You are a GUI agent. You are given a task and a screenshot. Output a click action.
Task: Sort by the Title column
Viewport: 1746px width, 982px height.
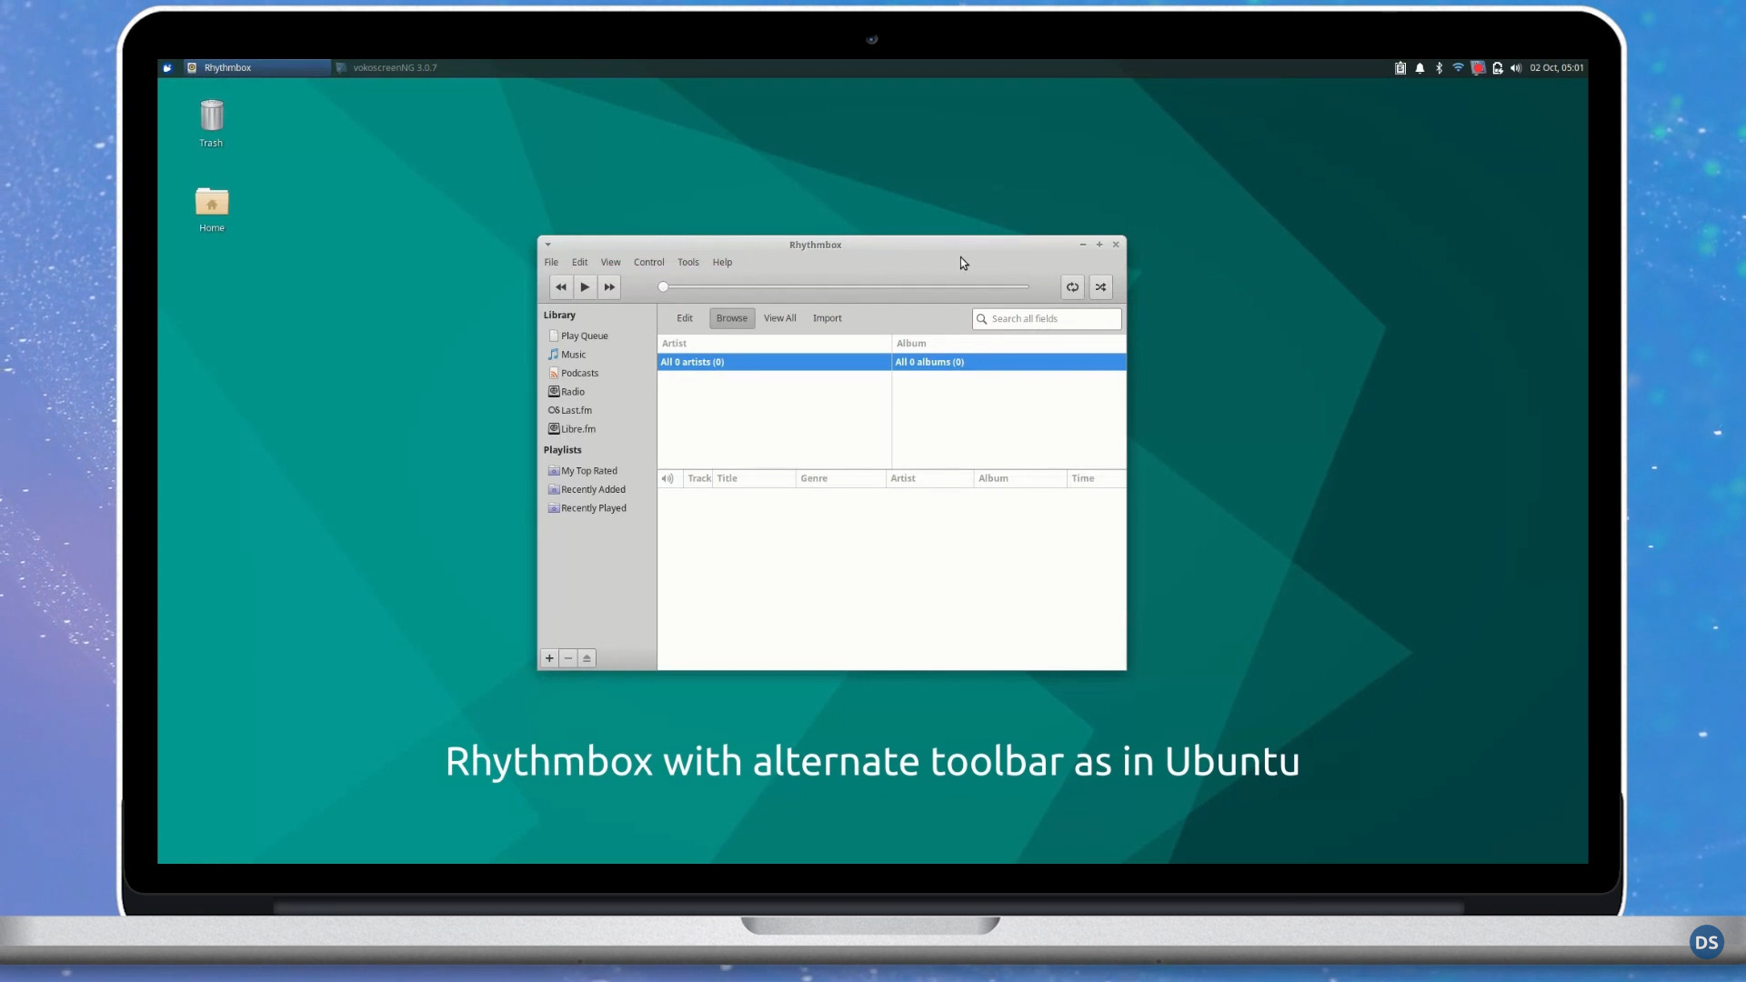[x=754, y=478]
